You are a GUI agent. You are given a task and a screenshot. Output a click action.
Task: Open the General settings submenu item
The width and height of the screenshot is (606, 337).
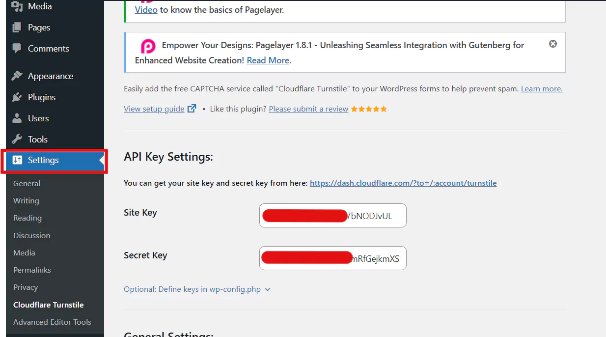click(x=27, y=183)
